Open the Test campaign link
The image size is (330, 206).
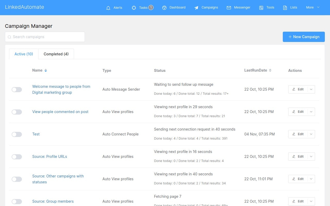coord(36,134)
